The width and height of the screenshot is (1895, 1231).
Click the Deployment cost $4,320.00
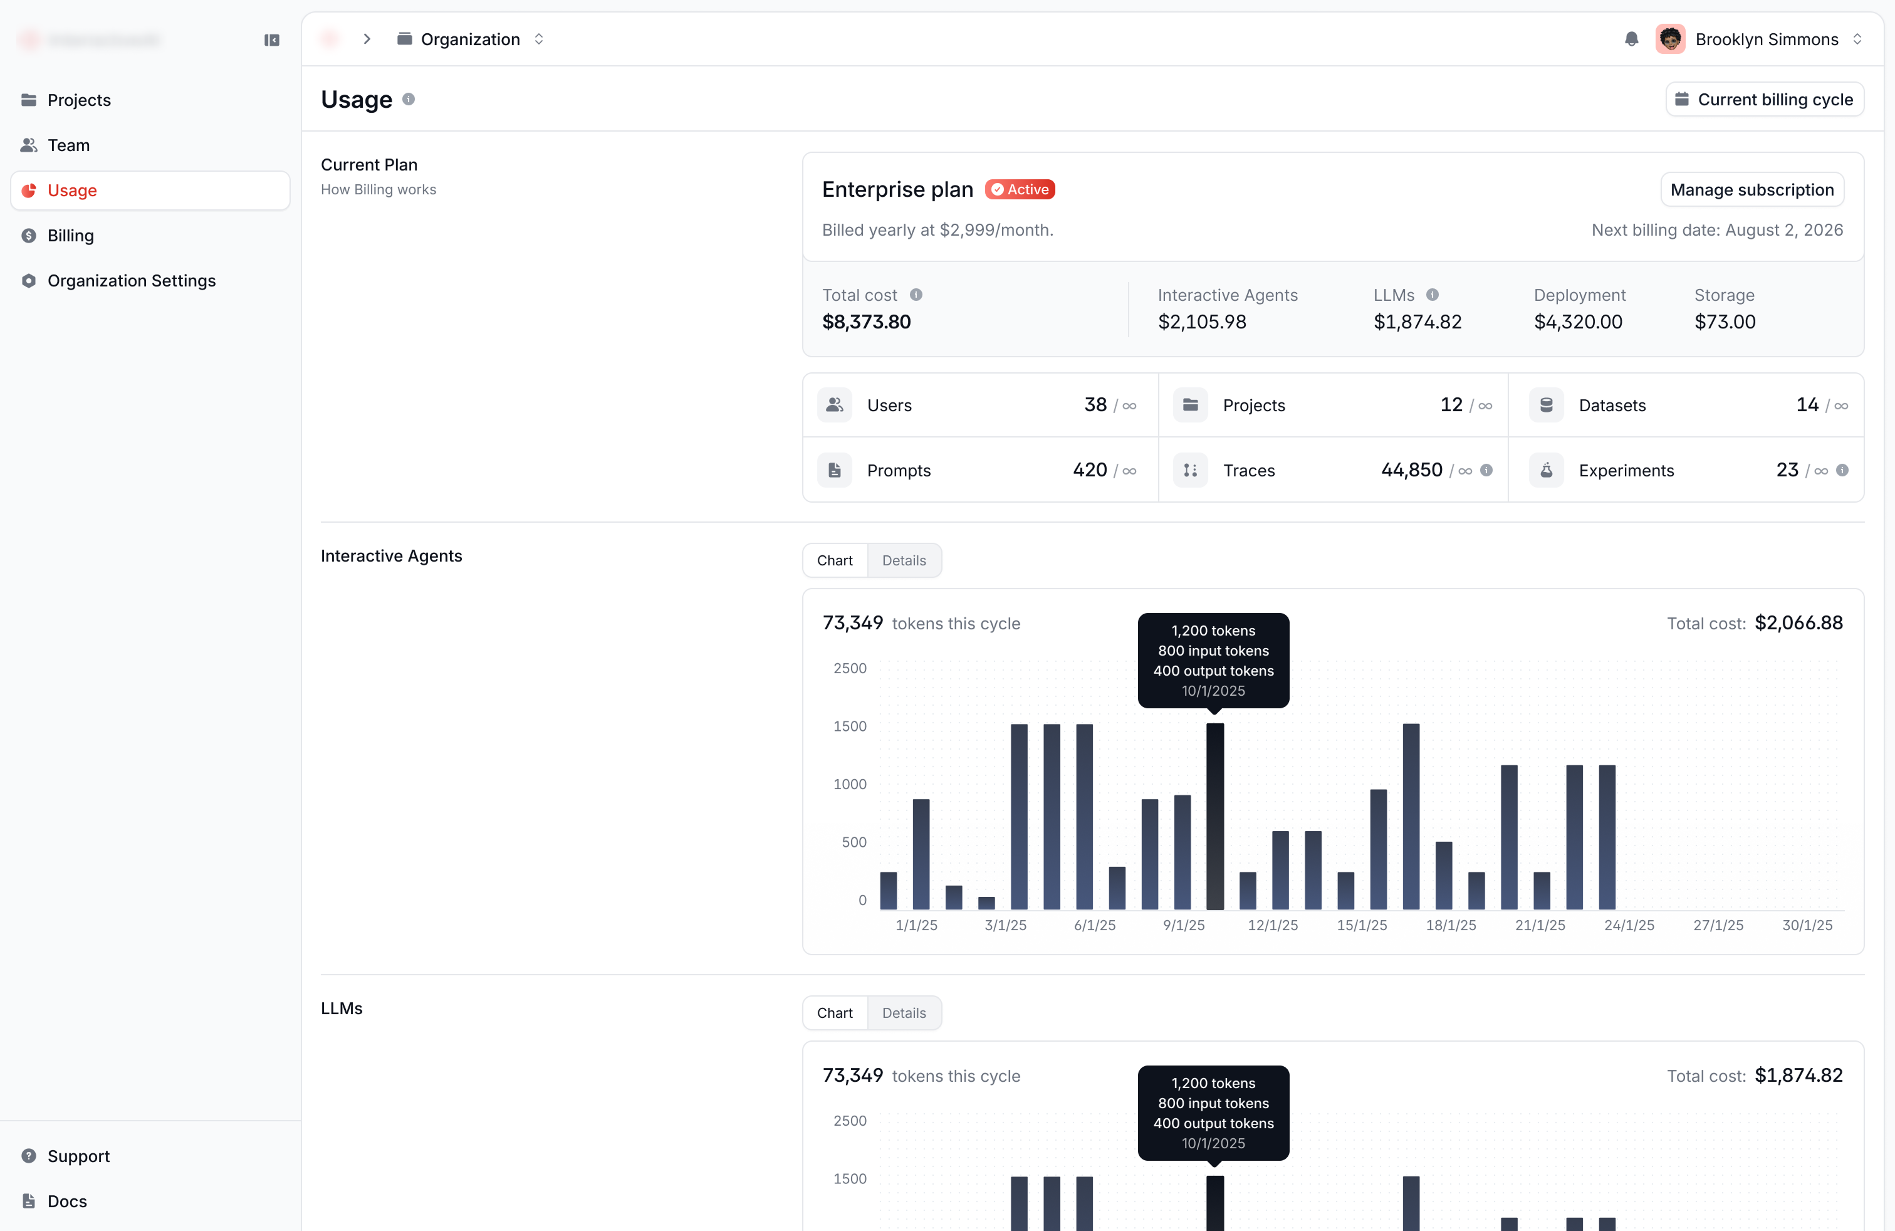pyautogui.click(x=1578, y=322)
